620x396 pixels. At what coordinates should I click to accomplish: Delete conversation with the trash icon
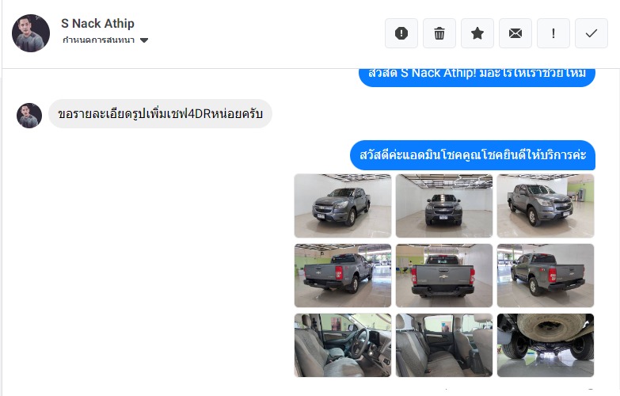(x=439, y=33)
